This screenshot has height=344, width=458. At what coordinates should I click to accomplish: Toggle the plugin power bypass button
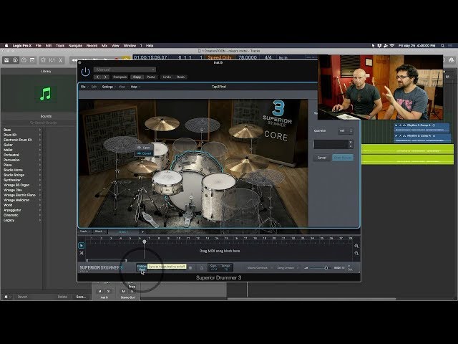86,71
